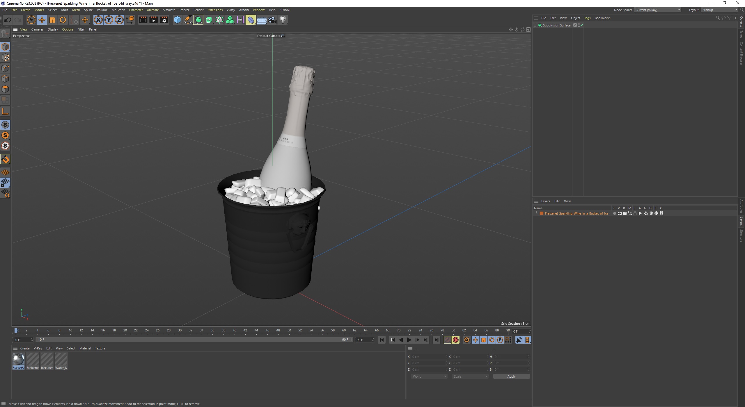Viewport: 745px width, 407px height.
Task: Open the Simulate menu
Action: point(169,10)
